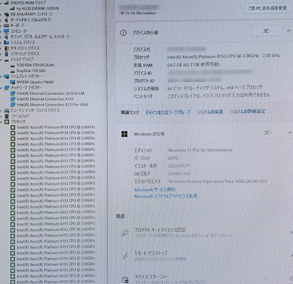Open the システムの詳細設定 link
The width and height of the screenshot is (293, 284).
pos(248,111)
